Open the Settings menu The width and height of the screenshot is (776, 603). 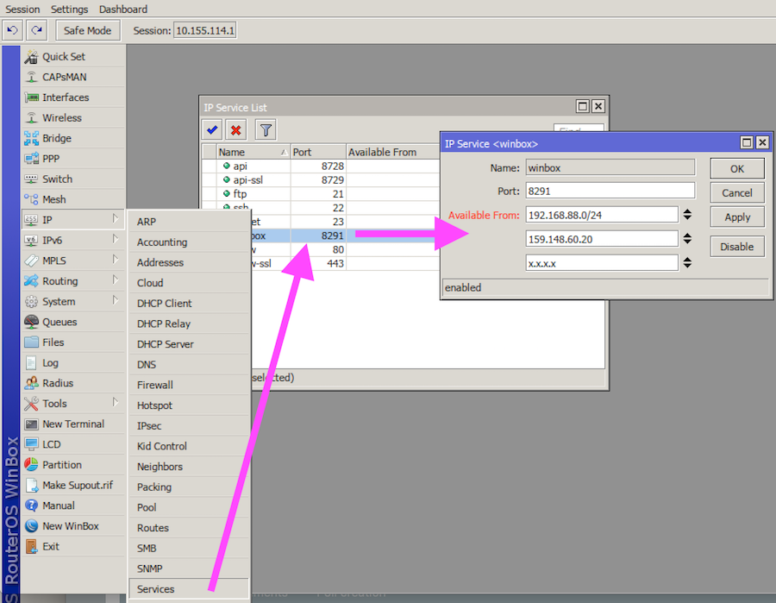(69, 9)
